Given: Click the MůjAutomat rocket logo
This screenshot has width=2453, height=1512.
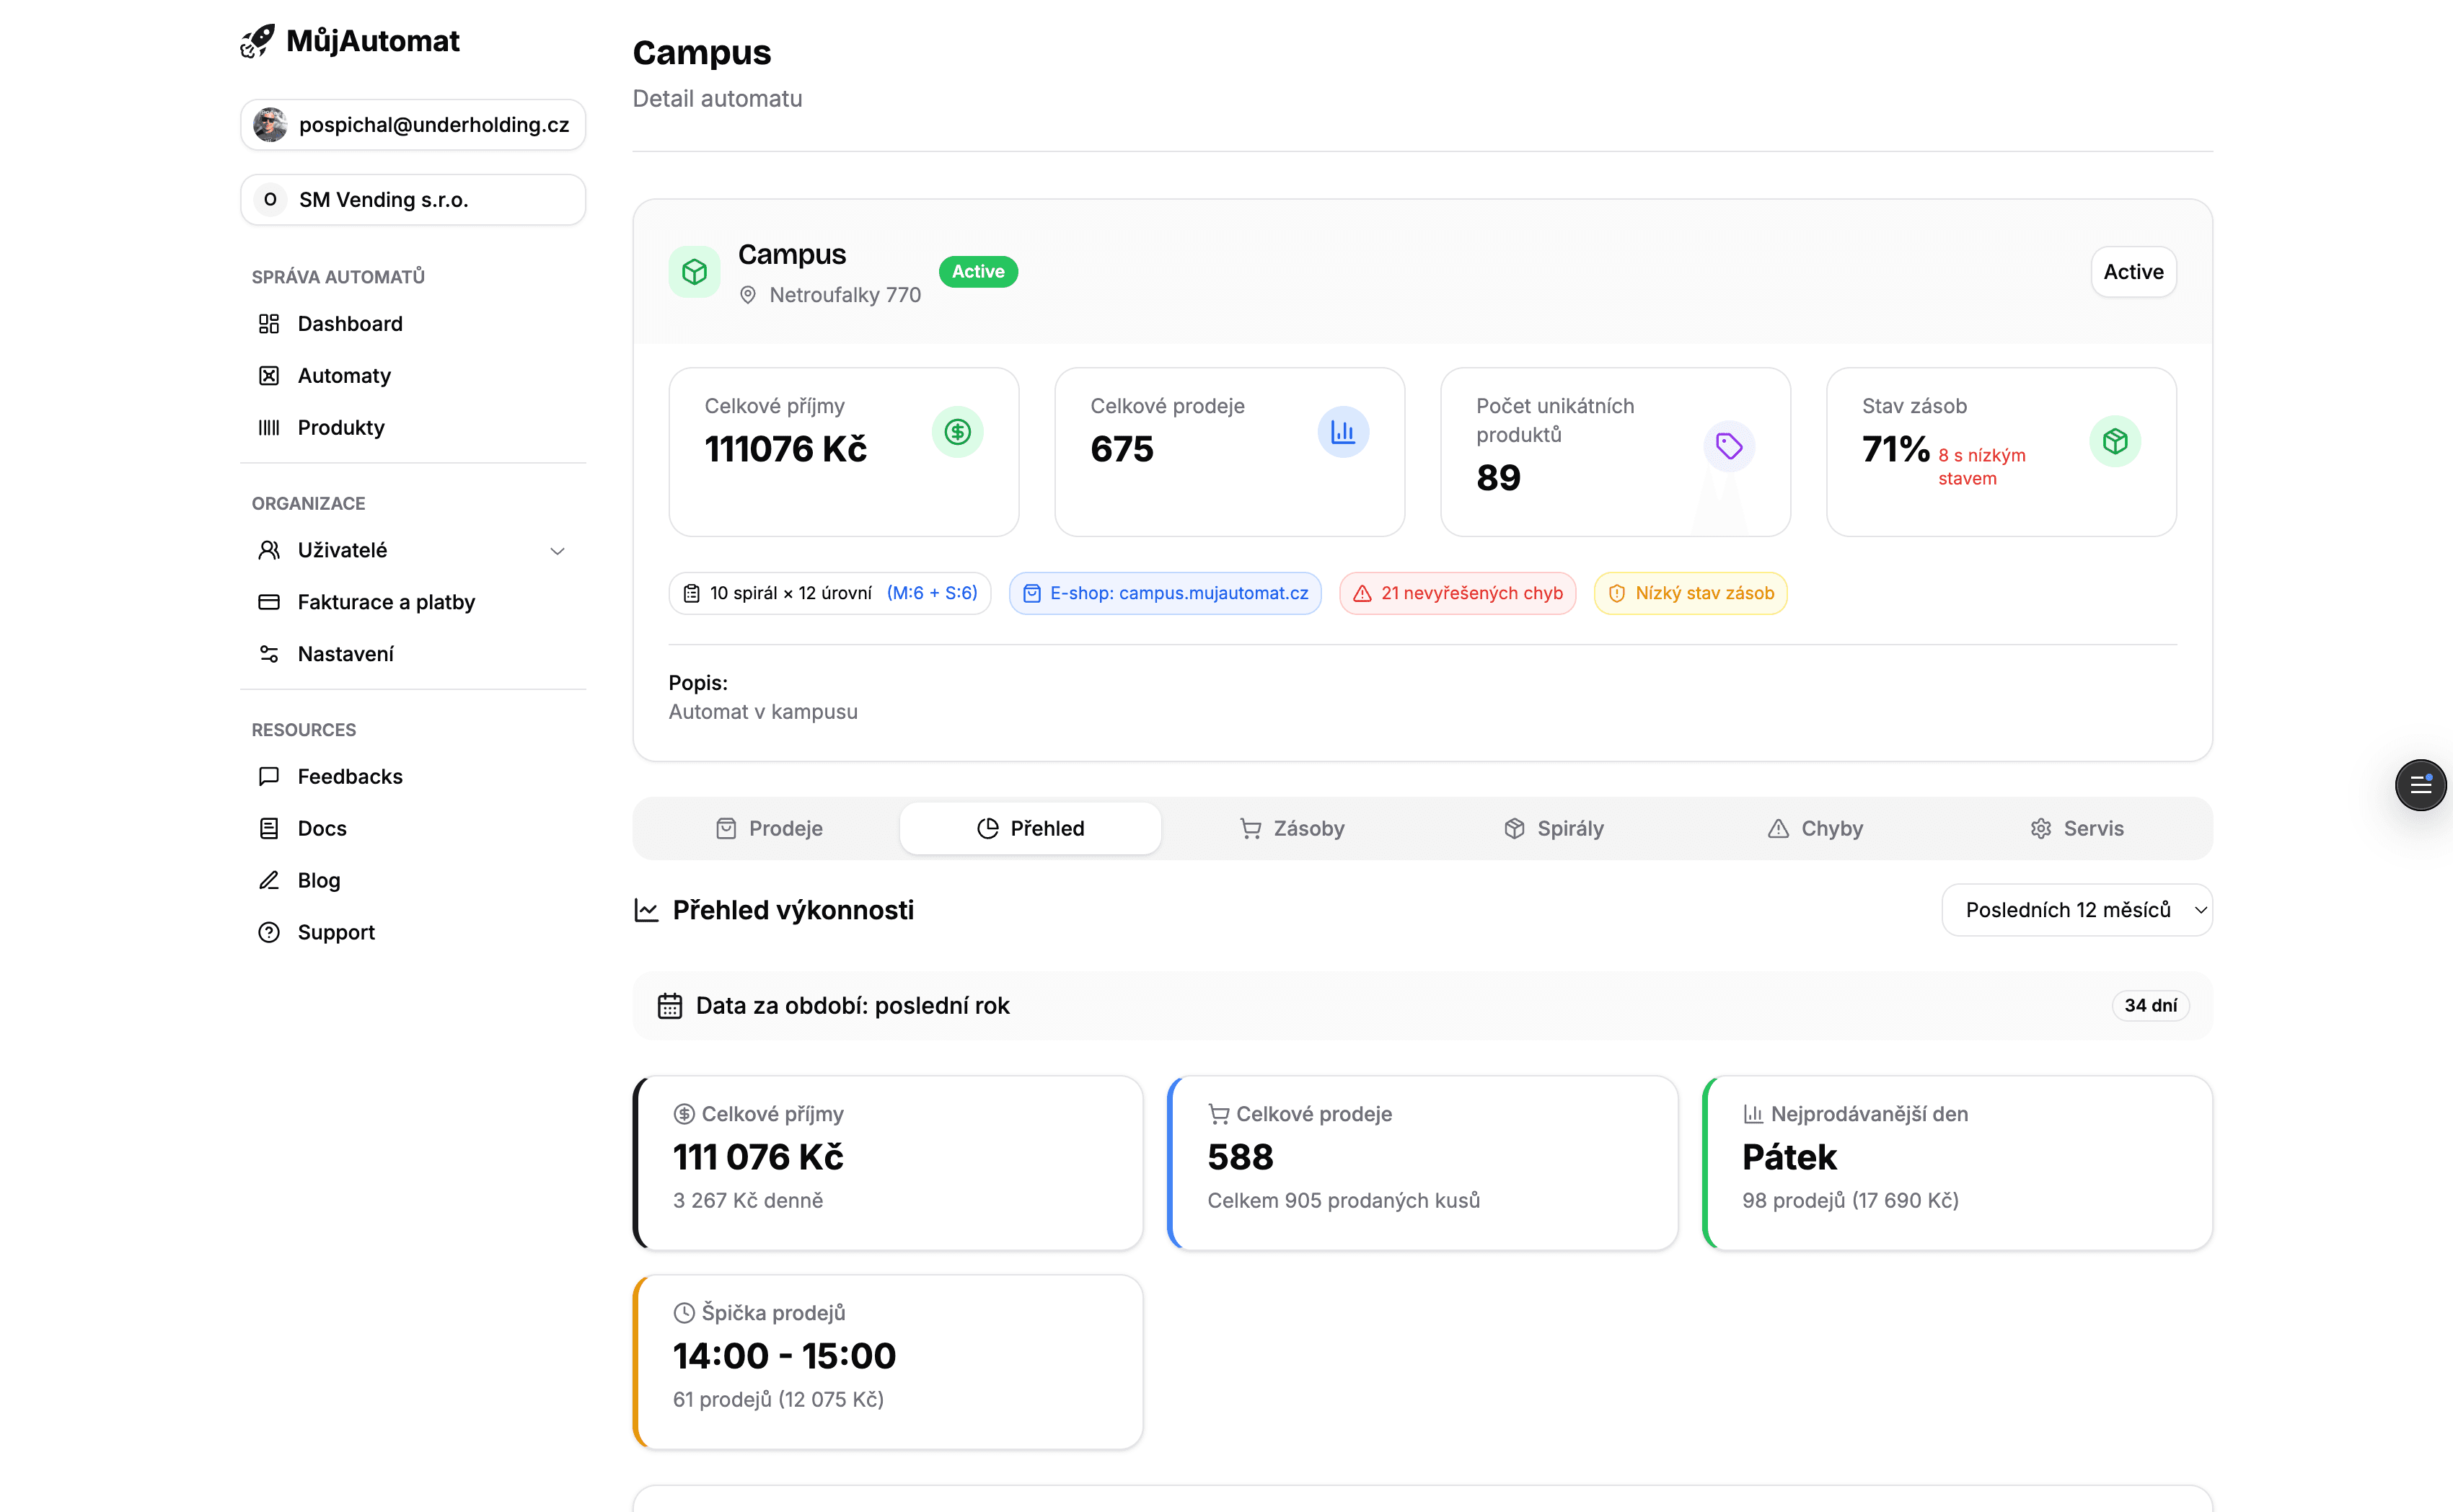Looking at the screenshot, I should pyautogui.click(x=257, y=41).
